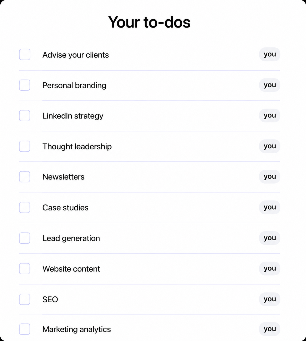Viewport: 306px width, 341px height.
Task: Click the Your to-dos heading
Action: tap(149, 22)
